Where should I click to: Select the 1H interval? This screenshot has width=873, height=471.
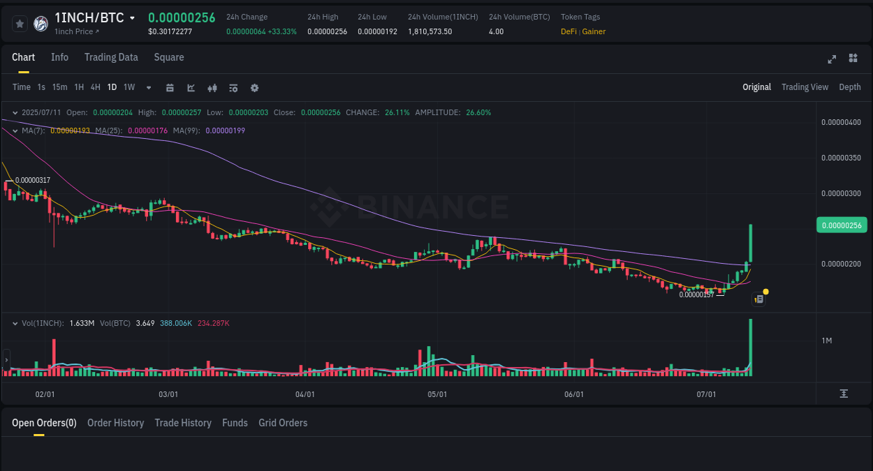[x=79, y=87]
